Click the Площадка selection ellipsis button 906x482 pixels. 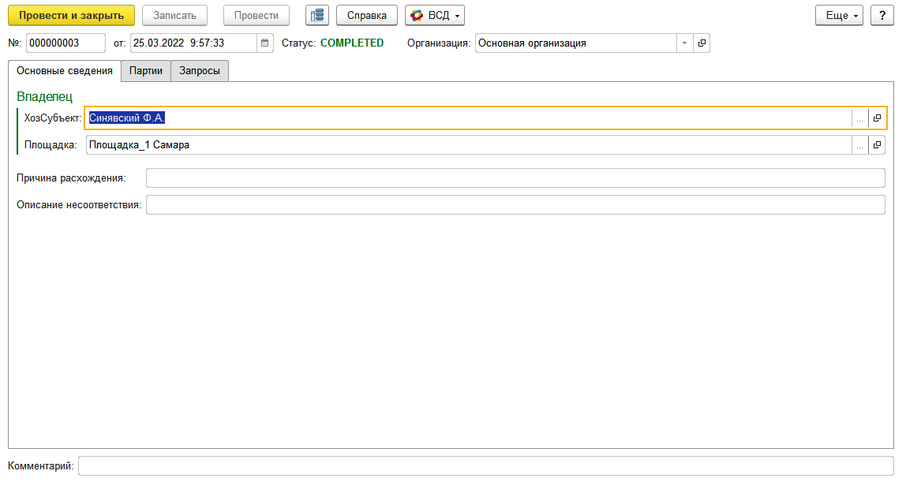tap(859, 145)
